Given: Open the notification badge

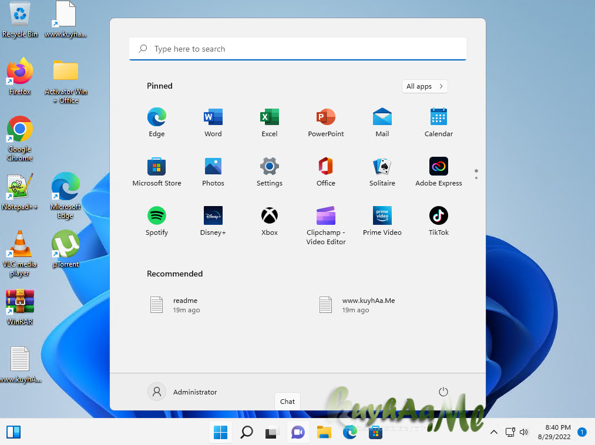Looking at the screenshot, I should point(581,431).
